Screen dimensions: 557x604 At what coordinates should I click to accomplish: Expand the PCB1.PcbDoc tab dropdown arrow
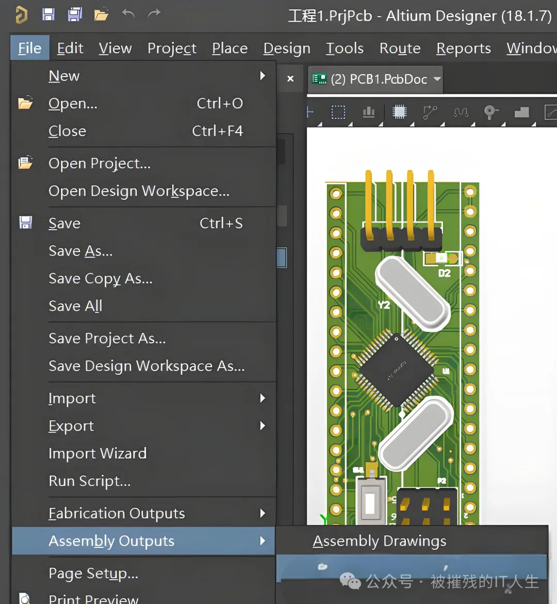coord(437,79)
